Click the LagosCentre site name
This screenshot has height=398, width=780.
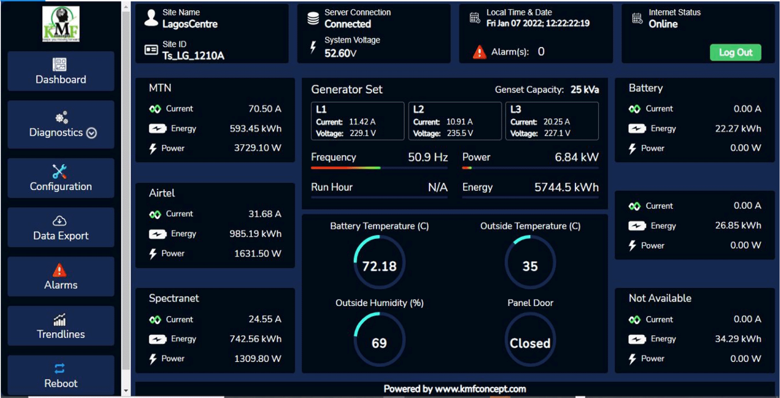coord(190,24)
